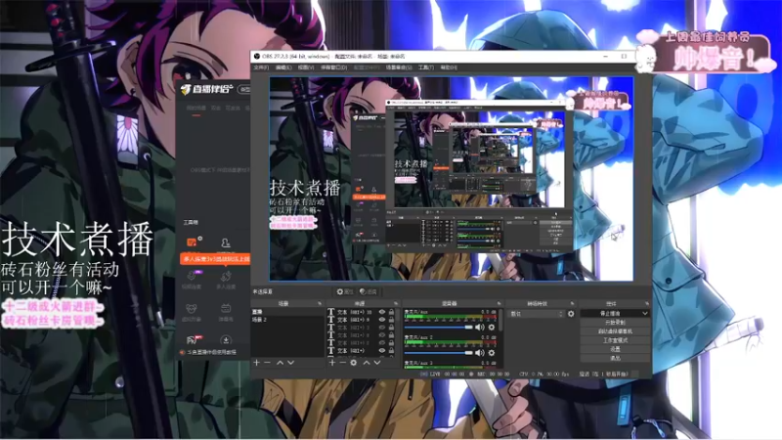Image resolution: width=782 pixels, height=440 pixels.
Task: Click download icon in 直播伴侣 toolbox
Action: click(226, 340)
